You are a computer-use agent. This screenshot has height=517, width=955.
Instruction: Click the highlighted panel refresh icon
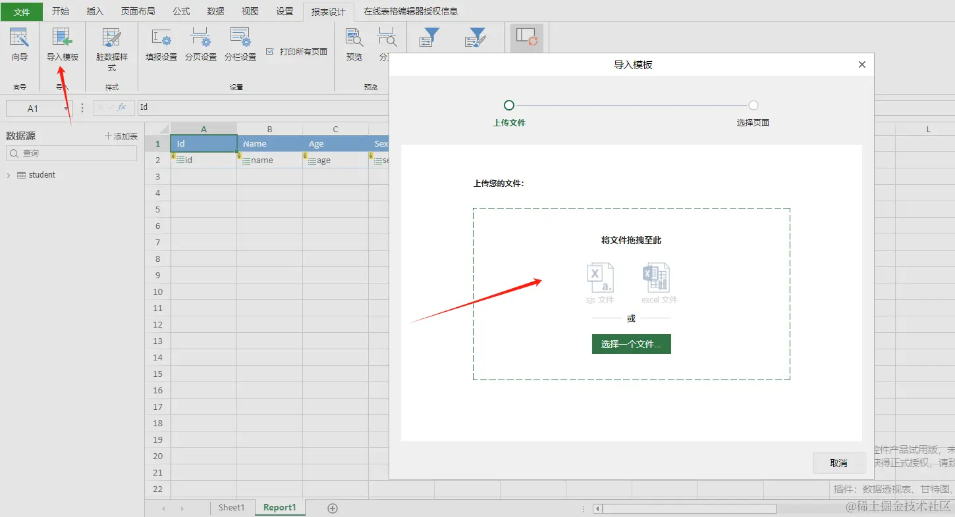click(x=527, y=37)
